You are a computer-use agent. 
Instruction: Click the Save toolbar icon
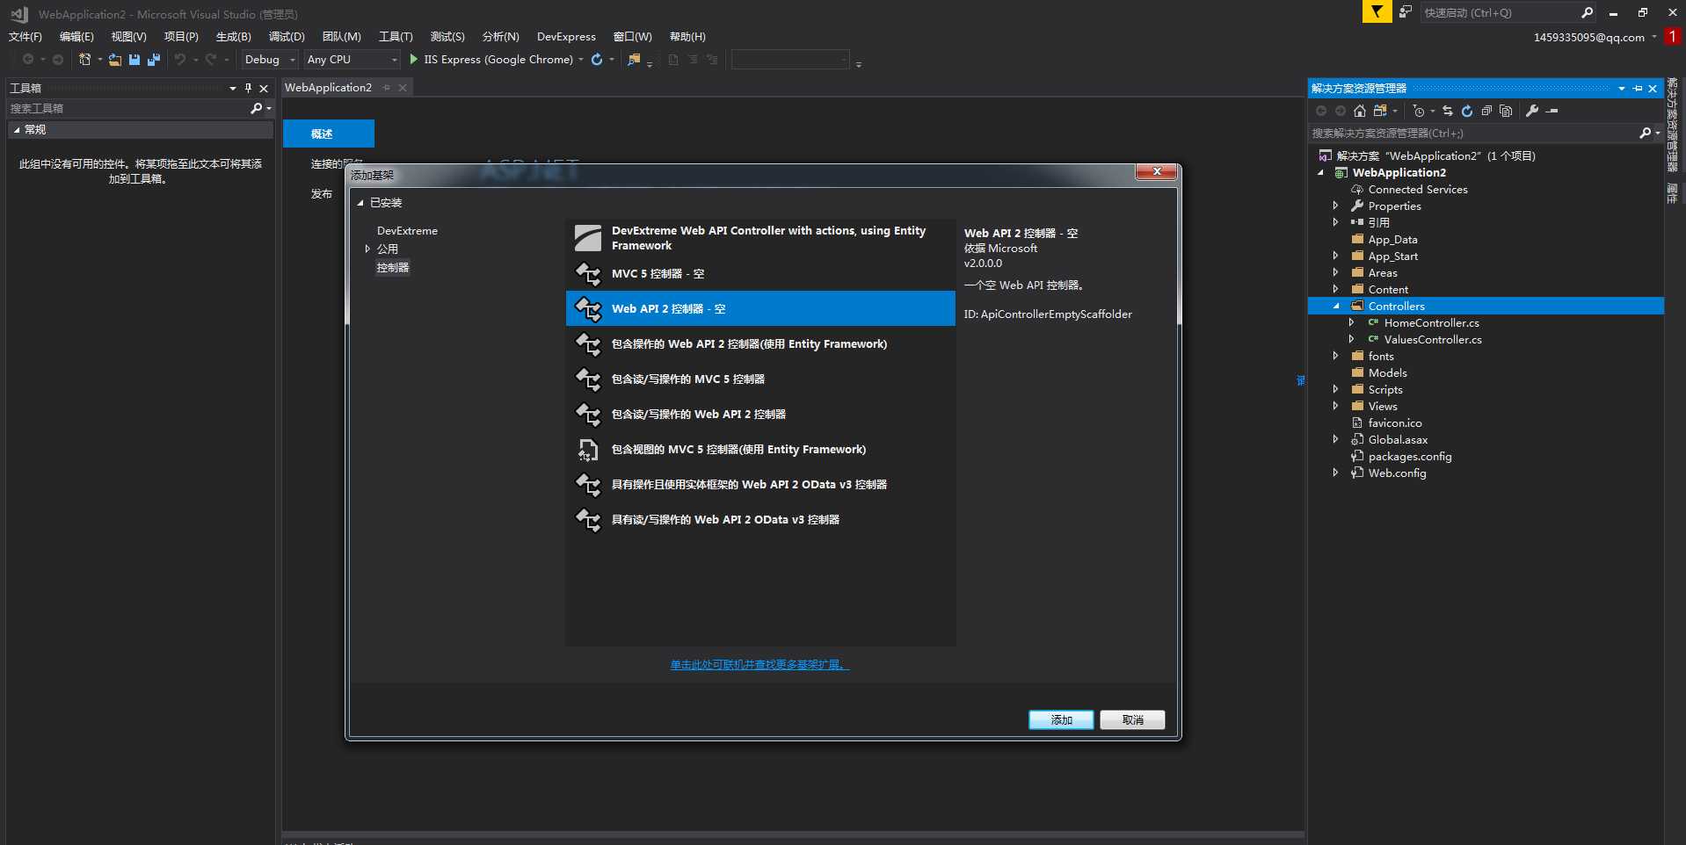[x=134, y=60]
